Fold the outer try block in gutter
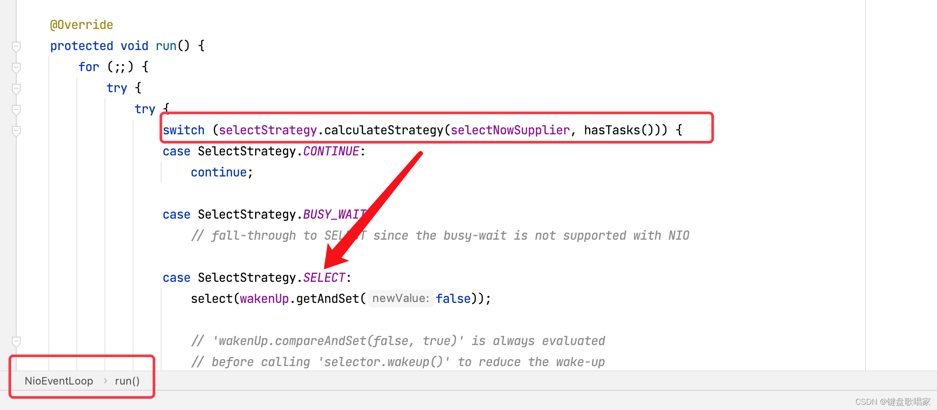The height and width of the screenshot is (410, 937). coord(16,88)
